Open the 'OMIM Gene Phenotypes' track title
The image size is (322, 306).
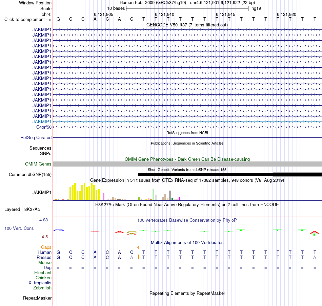(187, 159)
